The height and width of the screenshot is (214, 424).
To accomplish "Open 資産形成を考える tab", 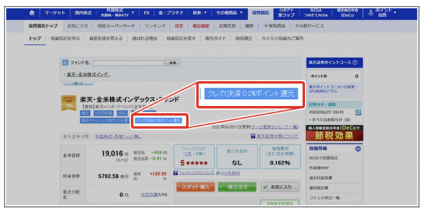I will pos(106,39).
